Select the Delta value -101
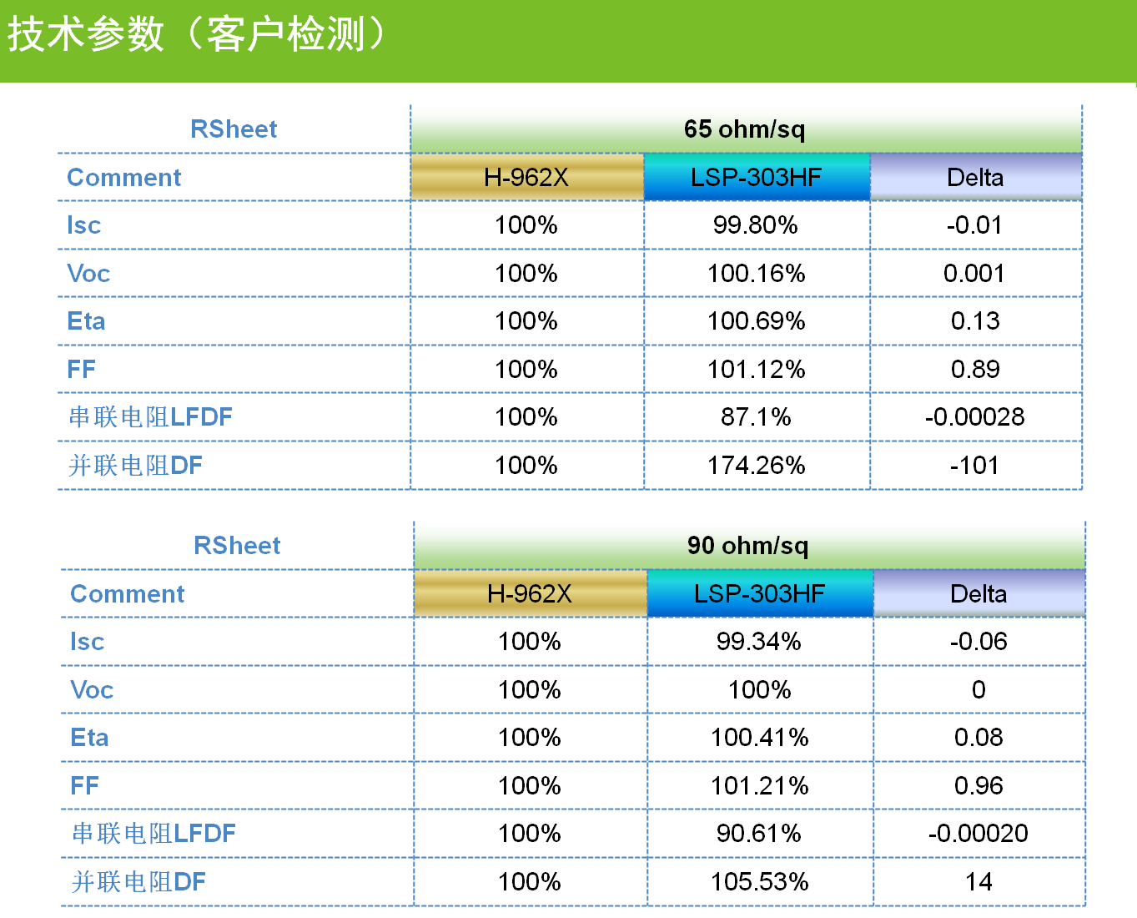This screenshot has width=1137, height=918. click(x=974, y=466)
